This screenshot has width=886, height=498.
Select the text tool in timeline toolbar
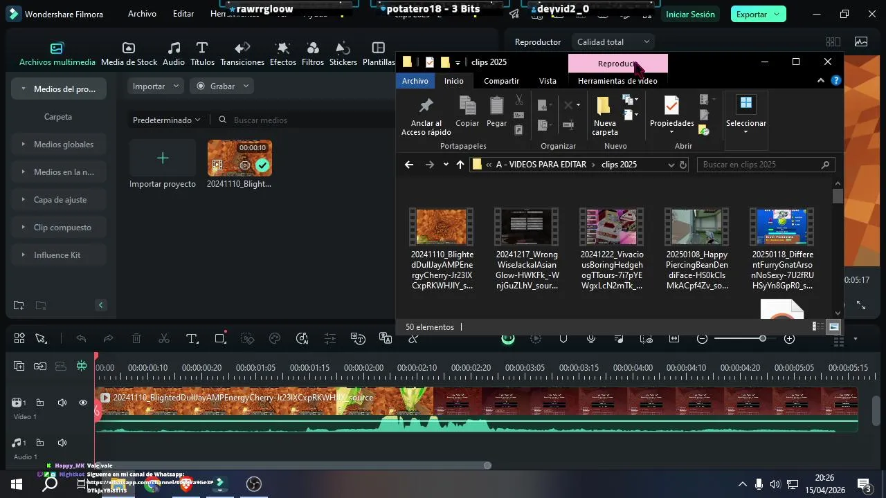click(192, 339)
